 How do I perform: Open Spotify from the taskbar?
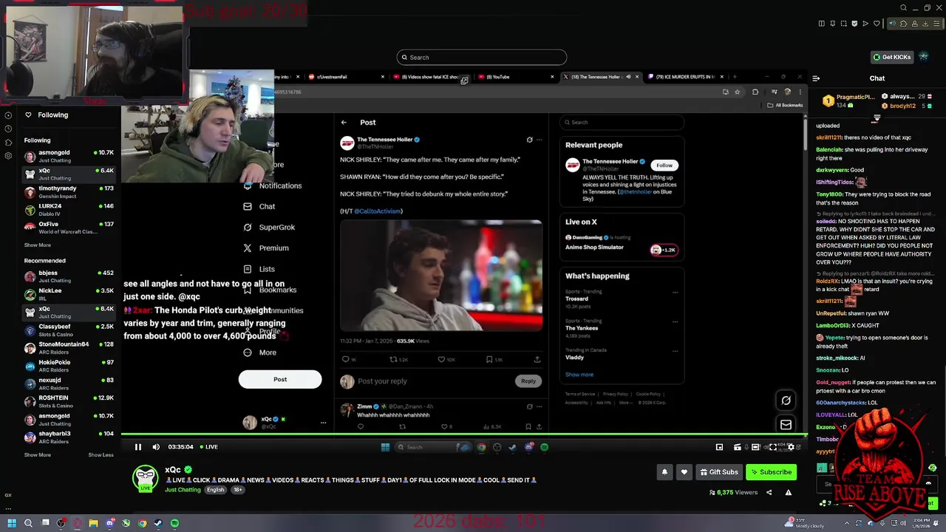tap(174, 523)
